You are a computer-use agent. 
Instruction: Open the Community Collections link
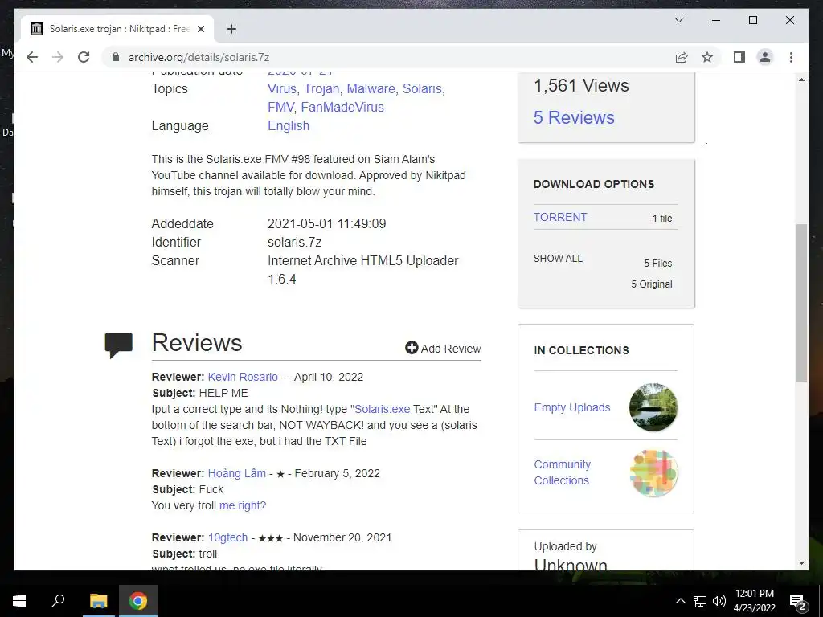(x=562, y=472)
